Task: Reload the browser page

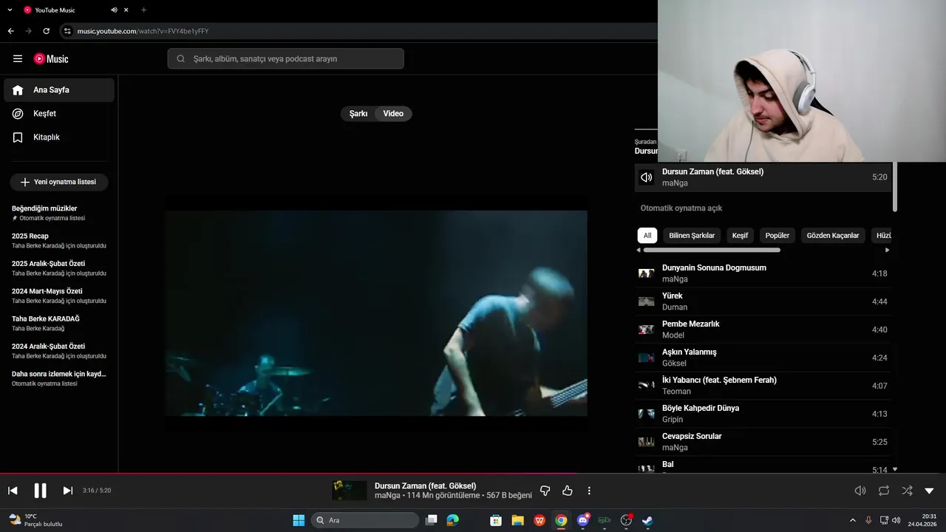Action: tap(47, 31)
